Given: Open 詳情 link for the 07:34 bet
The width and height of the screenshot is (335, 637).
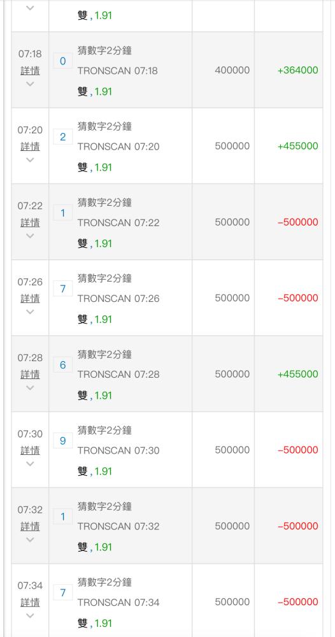Looking at the screenshot, I should [x=30, y=603].
